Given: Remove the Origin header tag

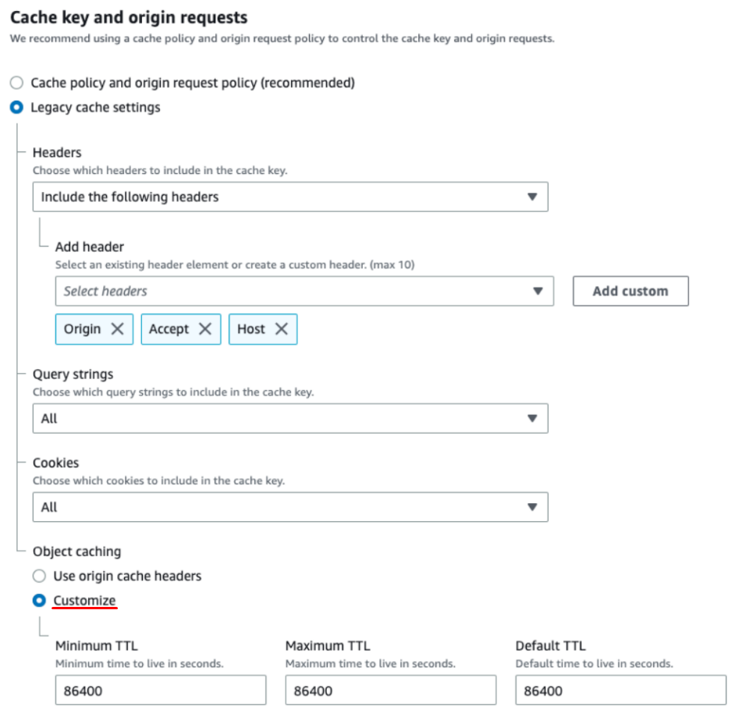Looking at the screenshot, I should tap(117, 329).
